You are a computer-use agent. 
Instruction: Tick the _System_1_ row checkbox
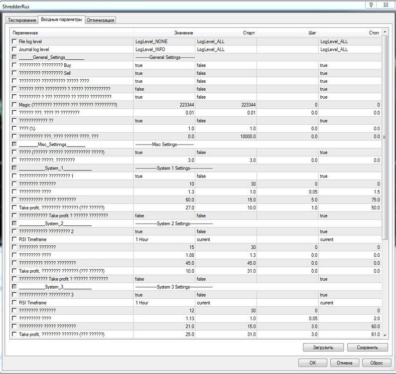(14, 168)
